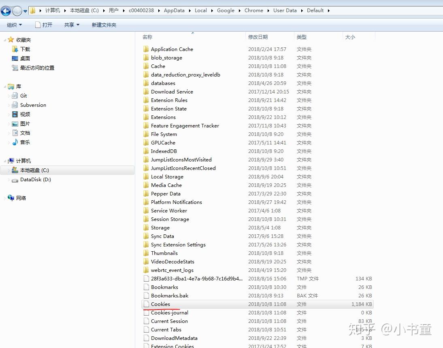Expand the arrow after Google breadcrumb

coord(239,11)
